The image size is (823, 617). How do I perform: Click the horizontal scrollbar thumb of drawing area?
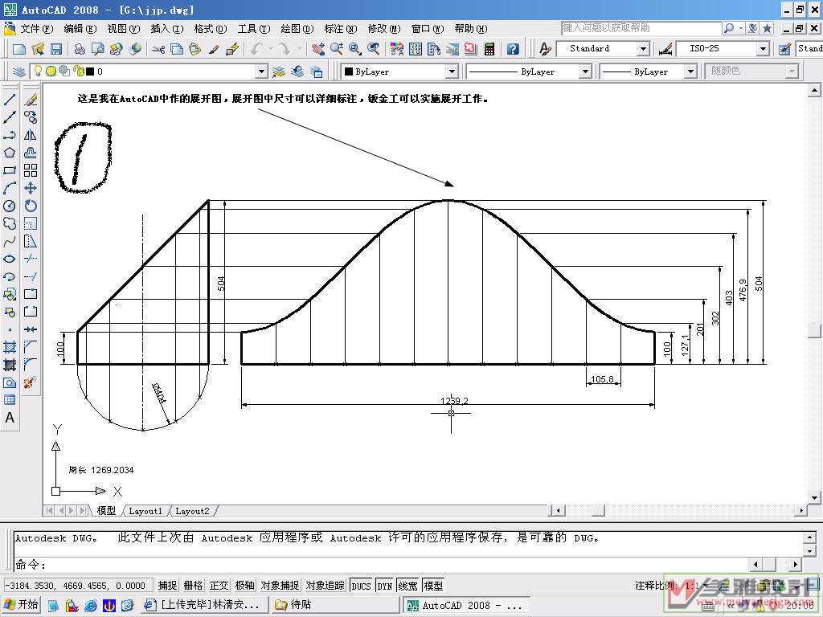[x=597, y=510]
